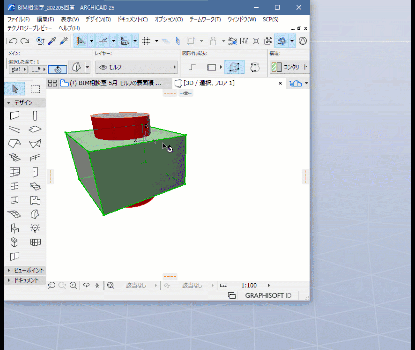415x350 pixels.
Task: Activate the Chair object tool
Action: click(15, 228)
